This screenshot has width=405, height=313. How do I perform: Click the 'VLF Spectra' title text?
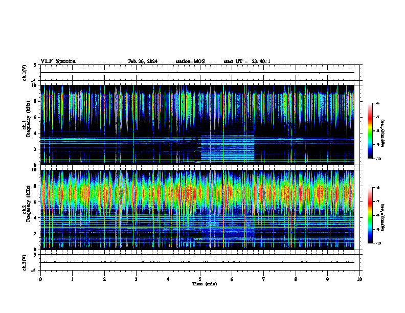pos(58,61)
